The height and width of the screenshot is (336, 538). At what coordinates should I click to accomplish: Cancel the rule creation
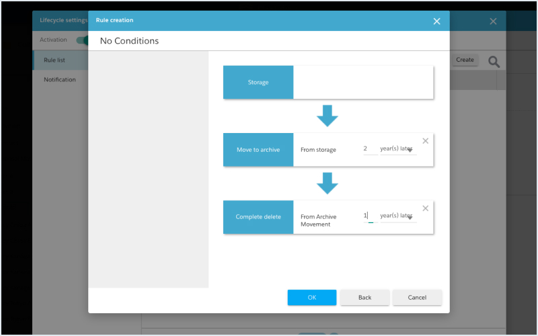click(417, 297)
